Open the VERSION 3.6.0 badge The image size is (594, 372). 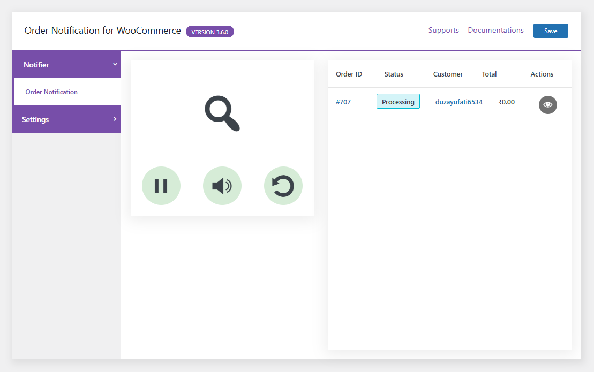[209, 32]
